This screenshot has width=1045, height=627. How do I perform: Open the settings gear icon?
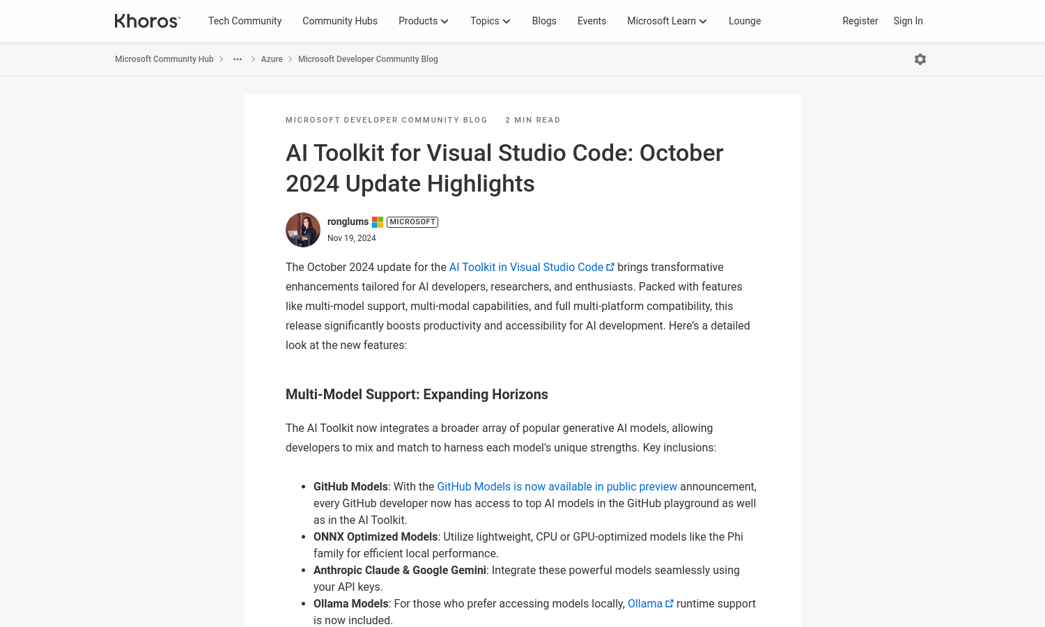920,59
